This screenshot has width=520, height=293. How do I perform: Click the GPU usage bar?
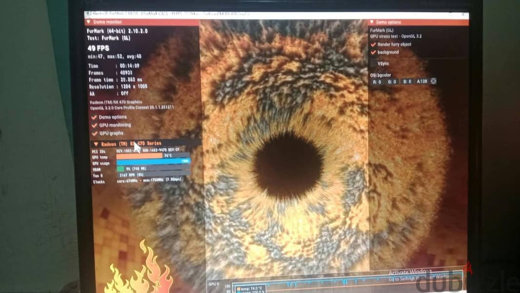tap(153, 162)
